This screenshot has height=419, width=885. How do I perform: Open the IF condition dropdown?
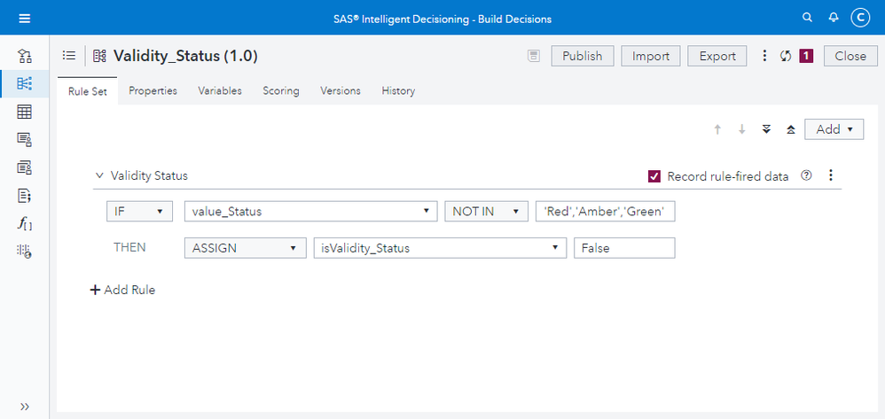139,212
